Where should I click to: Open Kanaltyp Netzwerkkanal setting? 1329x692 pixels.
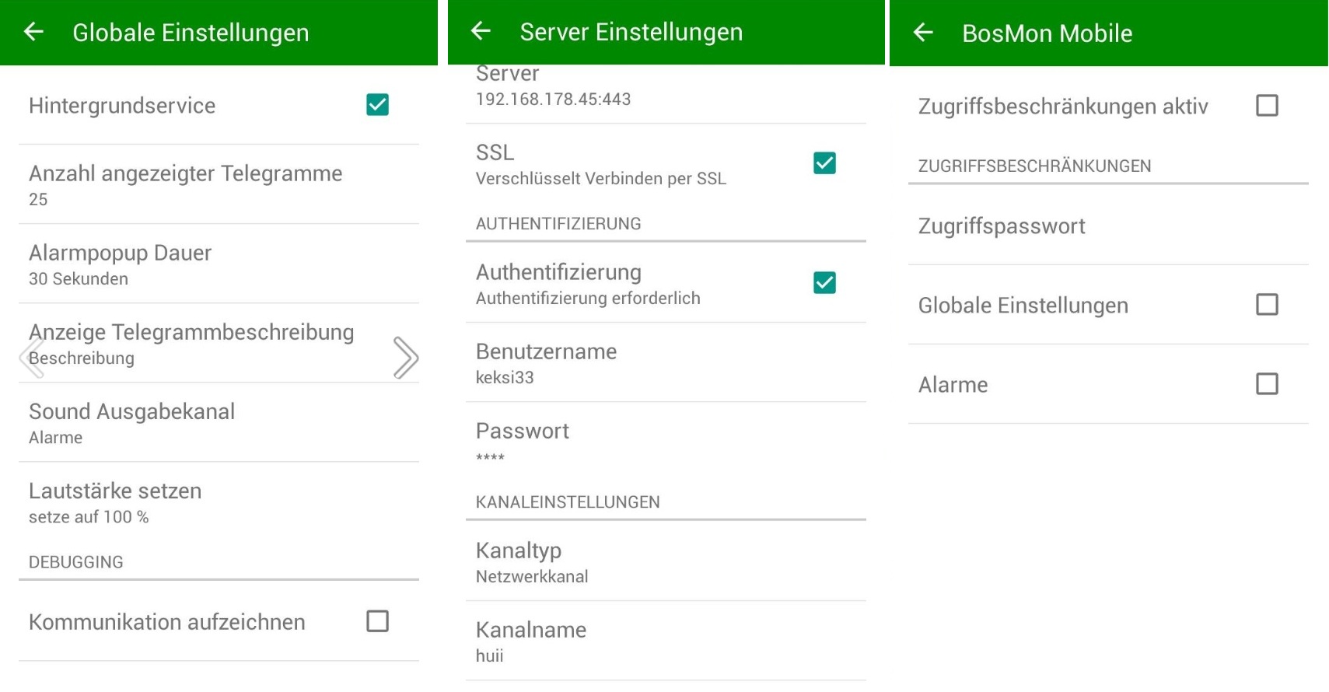(666, 561)
